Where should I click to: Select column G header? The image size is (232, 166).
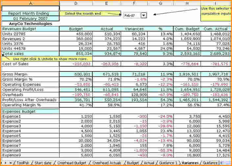161,3
